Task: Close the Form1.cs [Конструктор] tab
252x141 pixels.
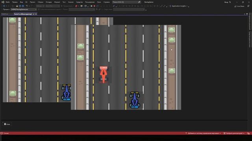Action: click(x=36, y=14)
